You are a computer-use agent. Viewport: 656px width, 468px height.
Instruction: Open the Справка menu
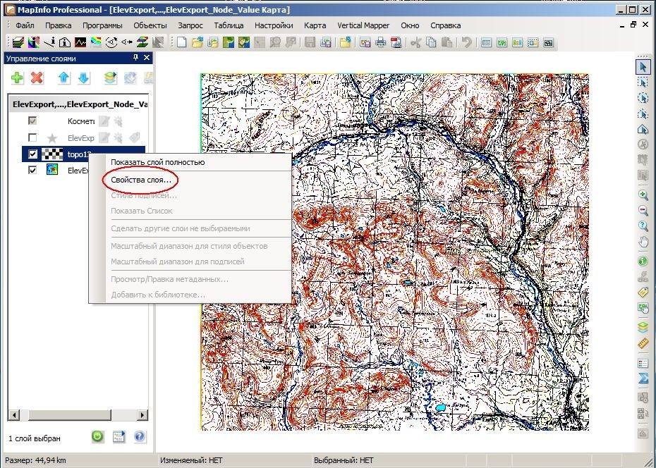pyautogui.click(x=446, y=25)
